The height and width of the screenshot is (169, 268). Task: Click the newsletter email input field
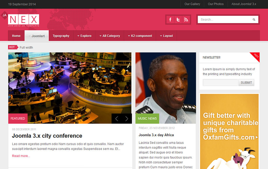tap(220, 82)
